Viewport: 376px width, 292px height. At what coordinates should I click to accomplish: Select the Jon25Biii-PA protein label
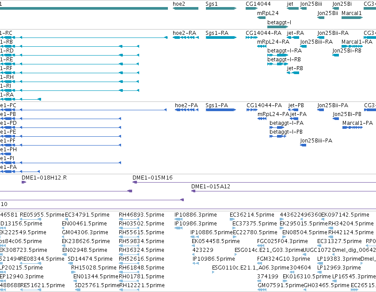tap(316, 141)
